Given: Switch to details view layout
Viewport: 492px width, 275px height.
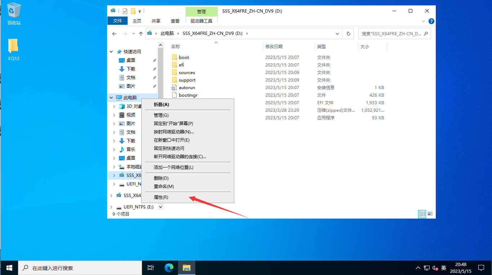Looking at the screenshot, I should tap(422, 214).
